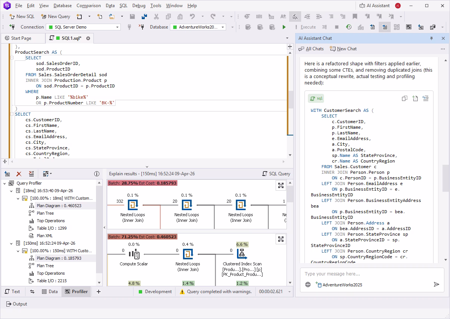Expand the plan diagram to full screen
Image resolution: width=450 pixels, height=319 pixels.
(281, 185)
